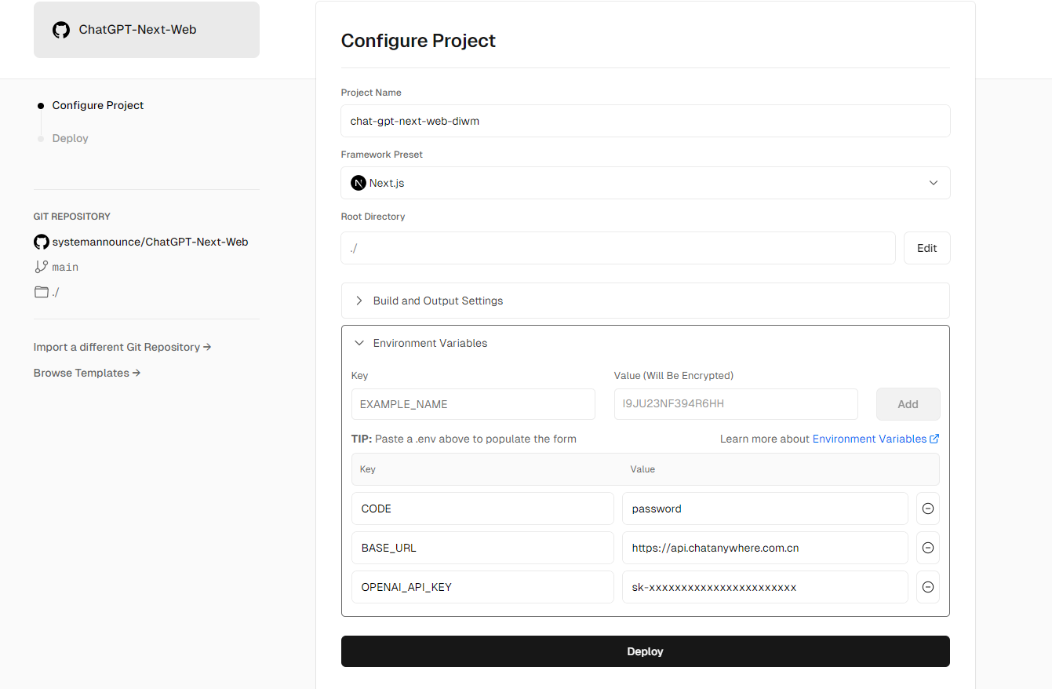Click the GIT REPOSITORY label
Viewport: 1052px width, 689px height.
pyautogui.click(x=72, y=217)
